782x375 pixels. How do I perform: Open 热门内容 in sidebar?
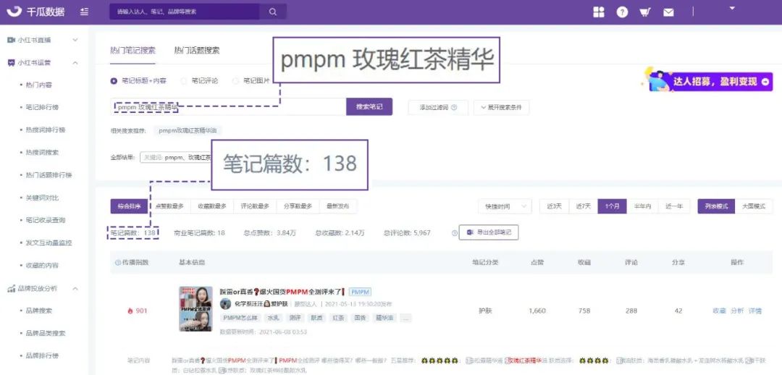coord(39,85)
